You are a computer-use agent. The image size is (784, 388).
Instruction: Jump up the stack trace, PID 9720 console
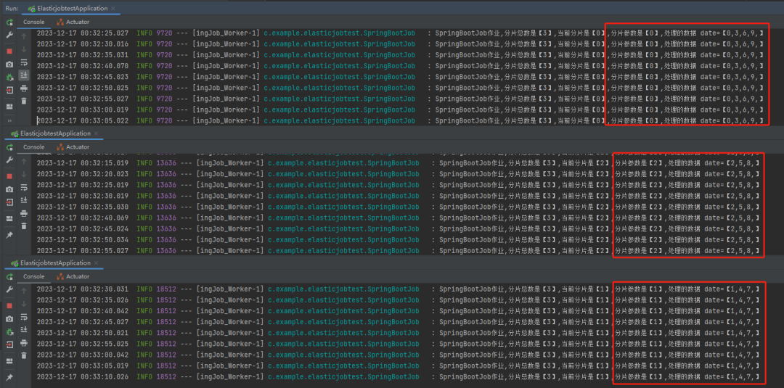click(24, 36)
